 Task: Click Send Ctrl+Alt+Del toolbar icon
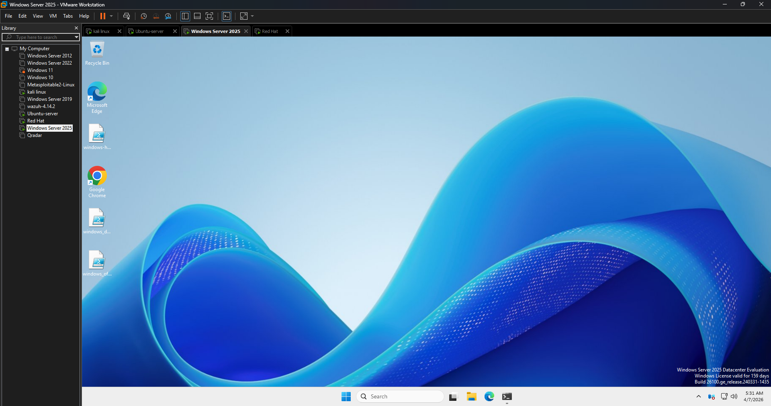[127, 16]
